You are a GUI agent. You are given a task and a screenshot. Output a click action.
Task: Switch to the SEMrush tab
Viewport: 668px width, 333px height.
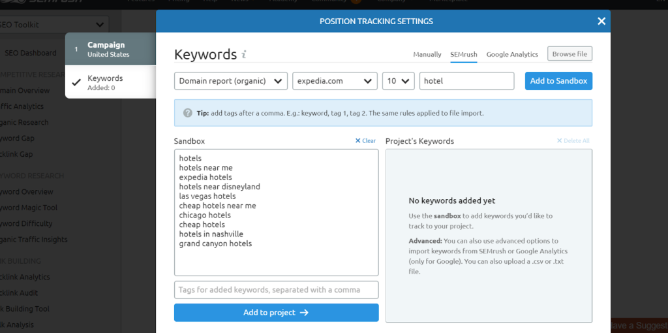464,55
